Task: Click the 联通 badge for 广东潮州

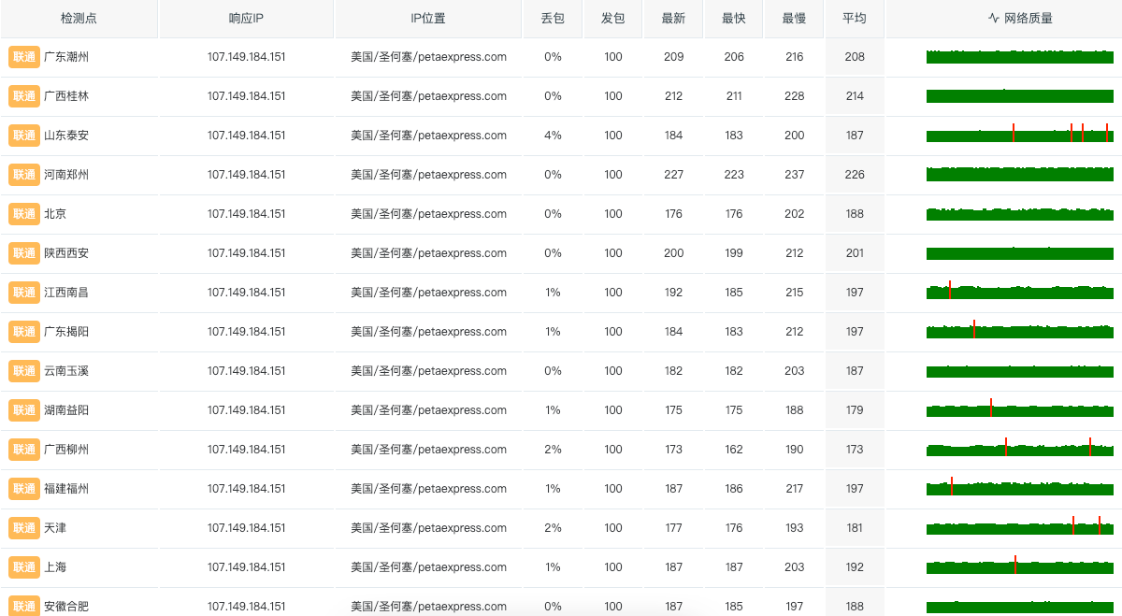Action: (24, 57)
